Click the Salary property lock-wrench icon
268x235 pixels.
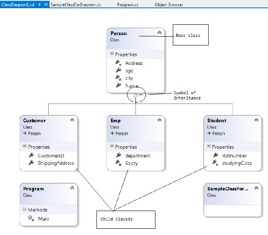pos(118,163)
